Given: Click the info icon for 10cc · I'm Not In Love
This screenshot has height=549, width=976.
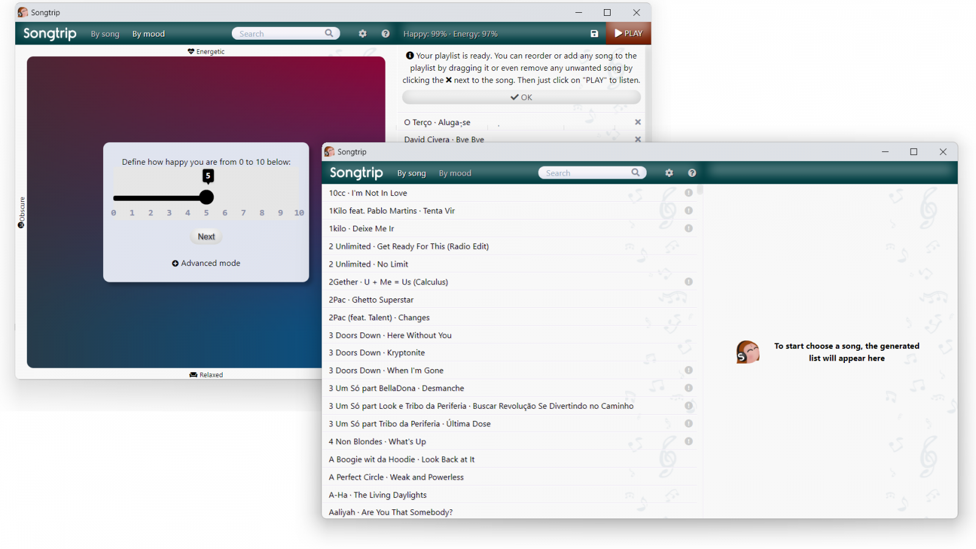Looking at the screenshot, I should (689, 193).
